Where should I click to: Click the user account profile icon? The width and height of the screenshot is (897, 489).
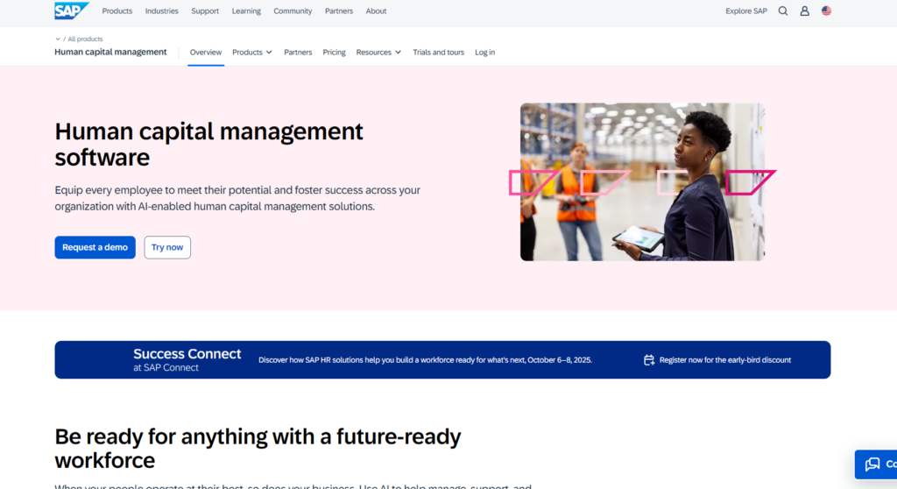805,11
